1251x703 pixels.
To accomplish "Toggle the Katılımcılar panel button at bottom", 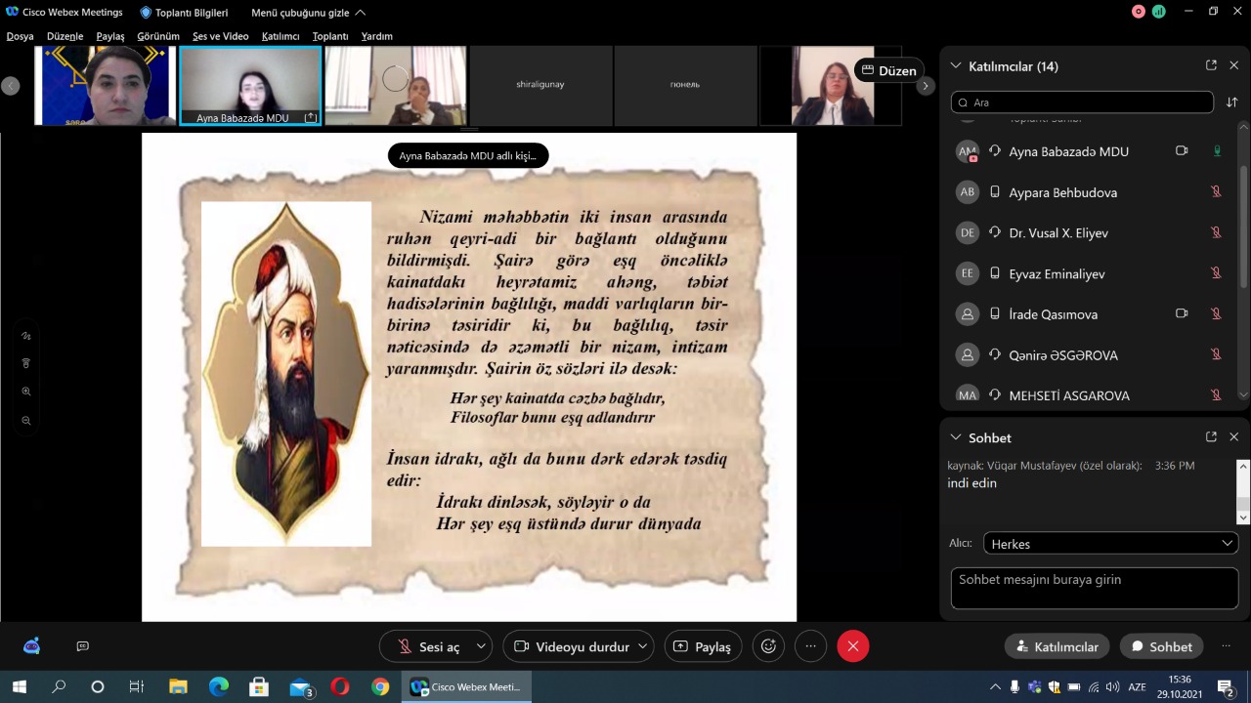I will pos(1057,646).
